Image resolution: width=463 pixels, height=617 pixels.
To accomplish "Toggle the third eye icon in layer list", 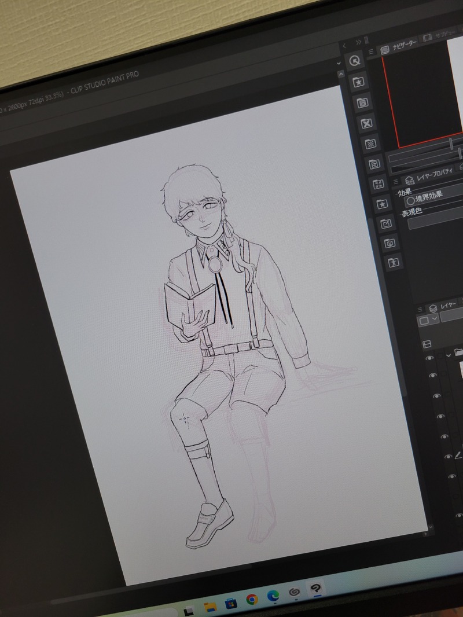I will coord(436,396).
